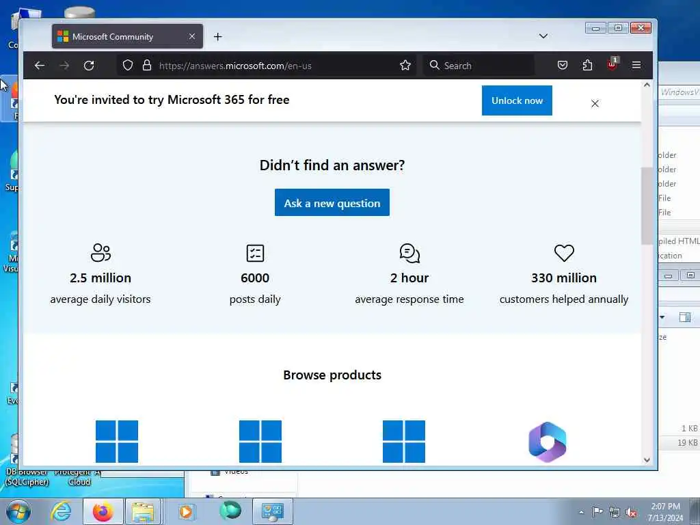Close the Microsoft Community tab

192,36
